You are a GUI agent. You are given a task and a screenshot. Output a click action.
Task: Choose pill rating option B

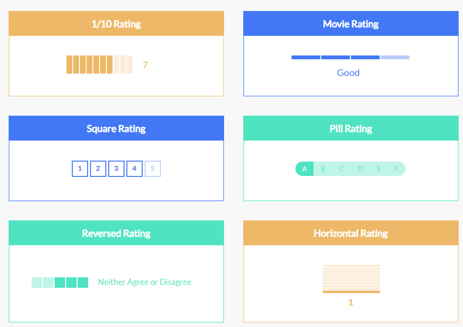pyautogui.click(x=323, y=169)
